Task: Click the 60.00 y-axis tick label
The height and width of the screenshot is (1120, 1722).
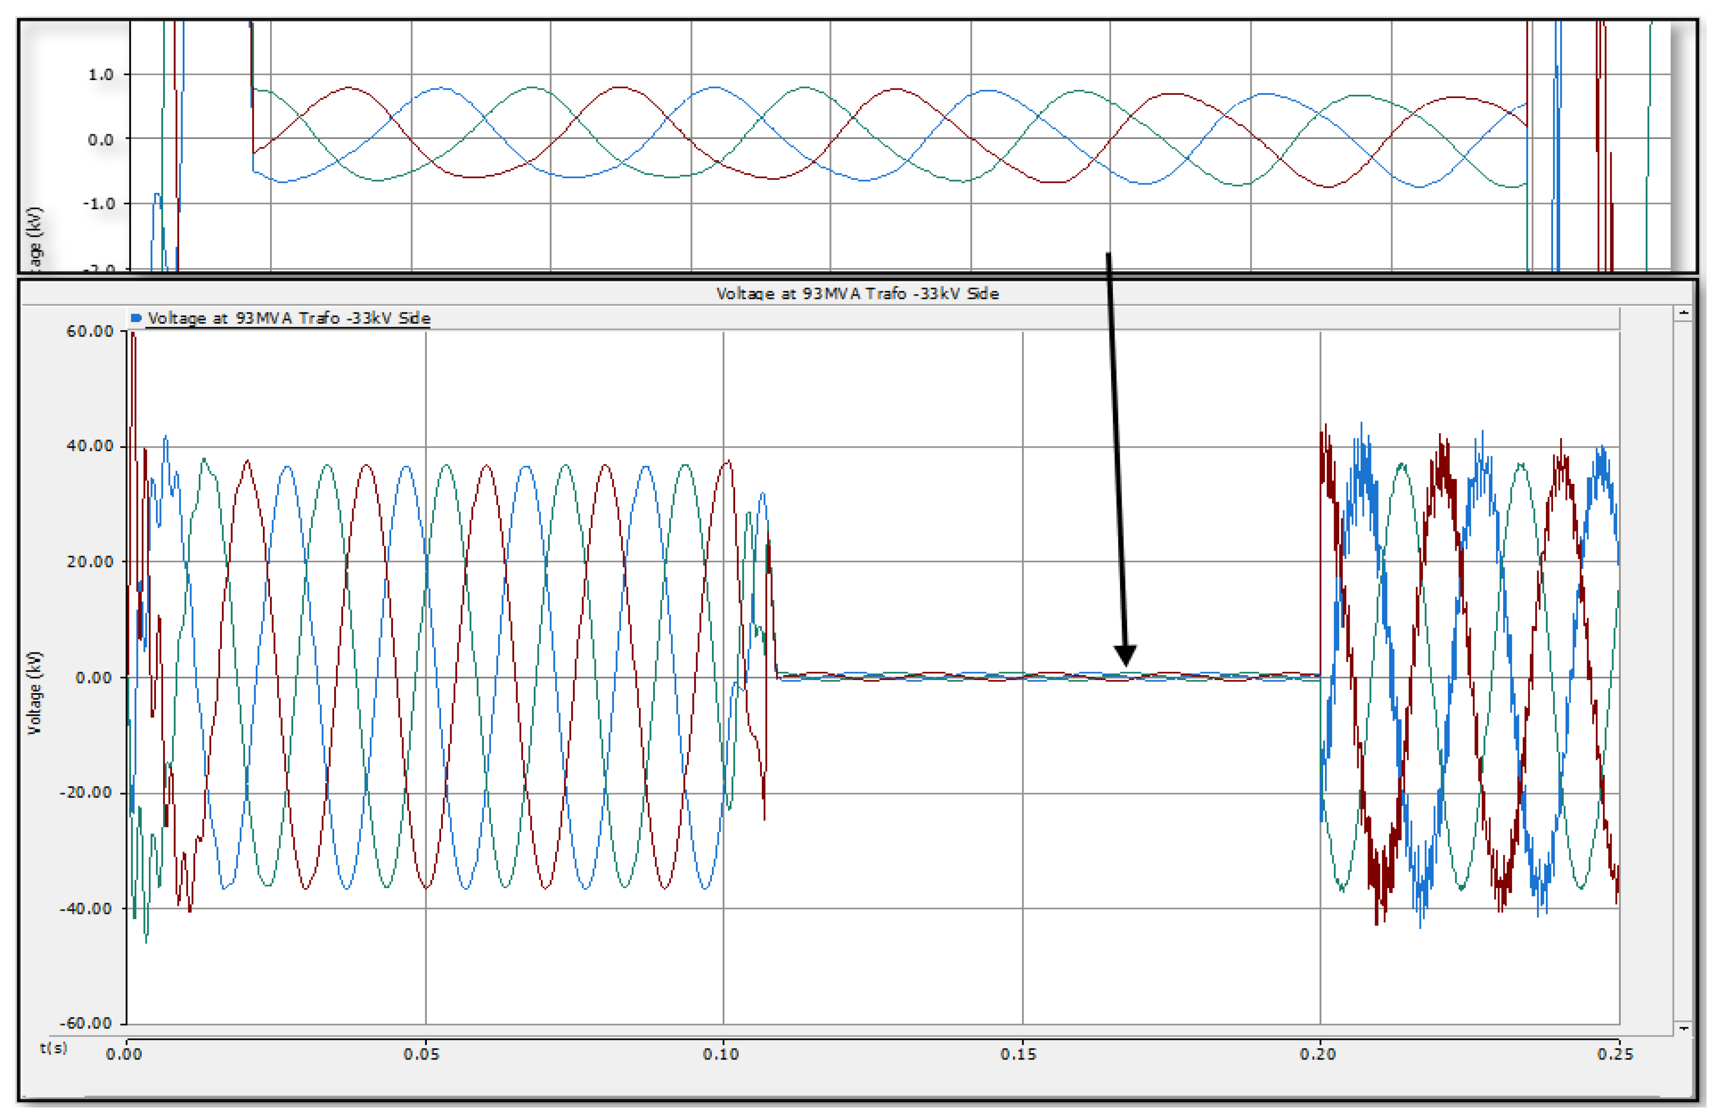Action: (x=90, y=331)
